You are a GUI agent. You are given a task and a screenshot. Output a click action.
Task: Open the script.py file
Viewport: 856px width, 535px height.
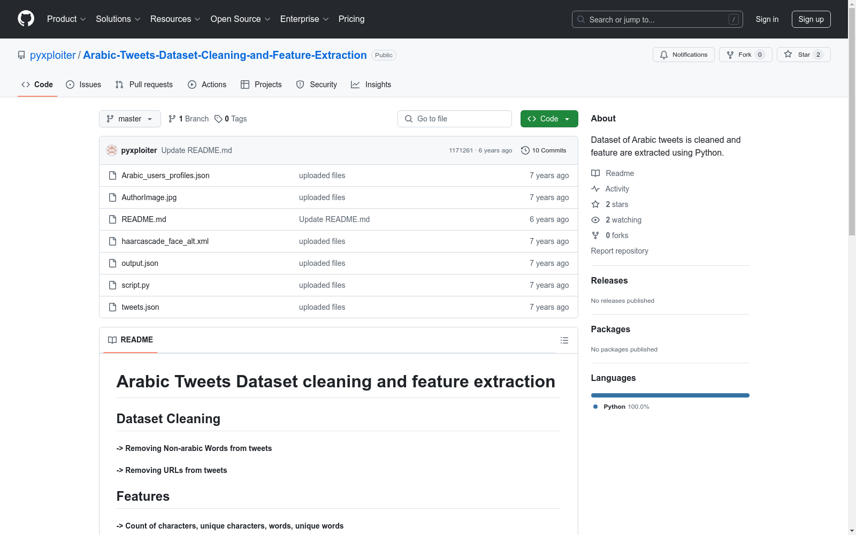pyautogui.click(x=135, y=285)
